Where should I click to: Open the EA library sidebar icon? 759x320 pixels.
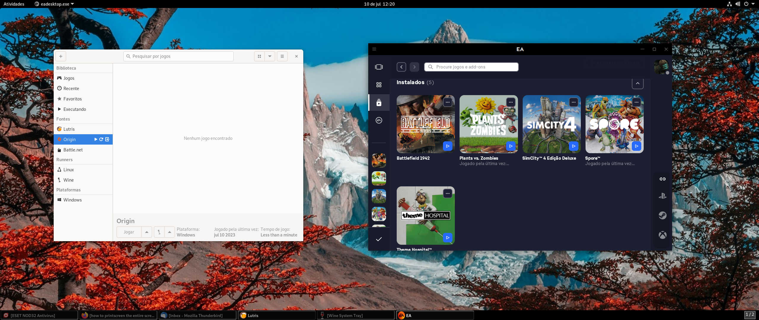click(x=379, y=103)
